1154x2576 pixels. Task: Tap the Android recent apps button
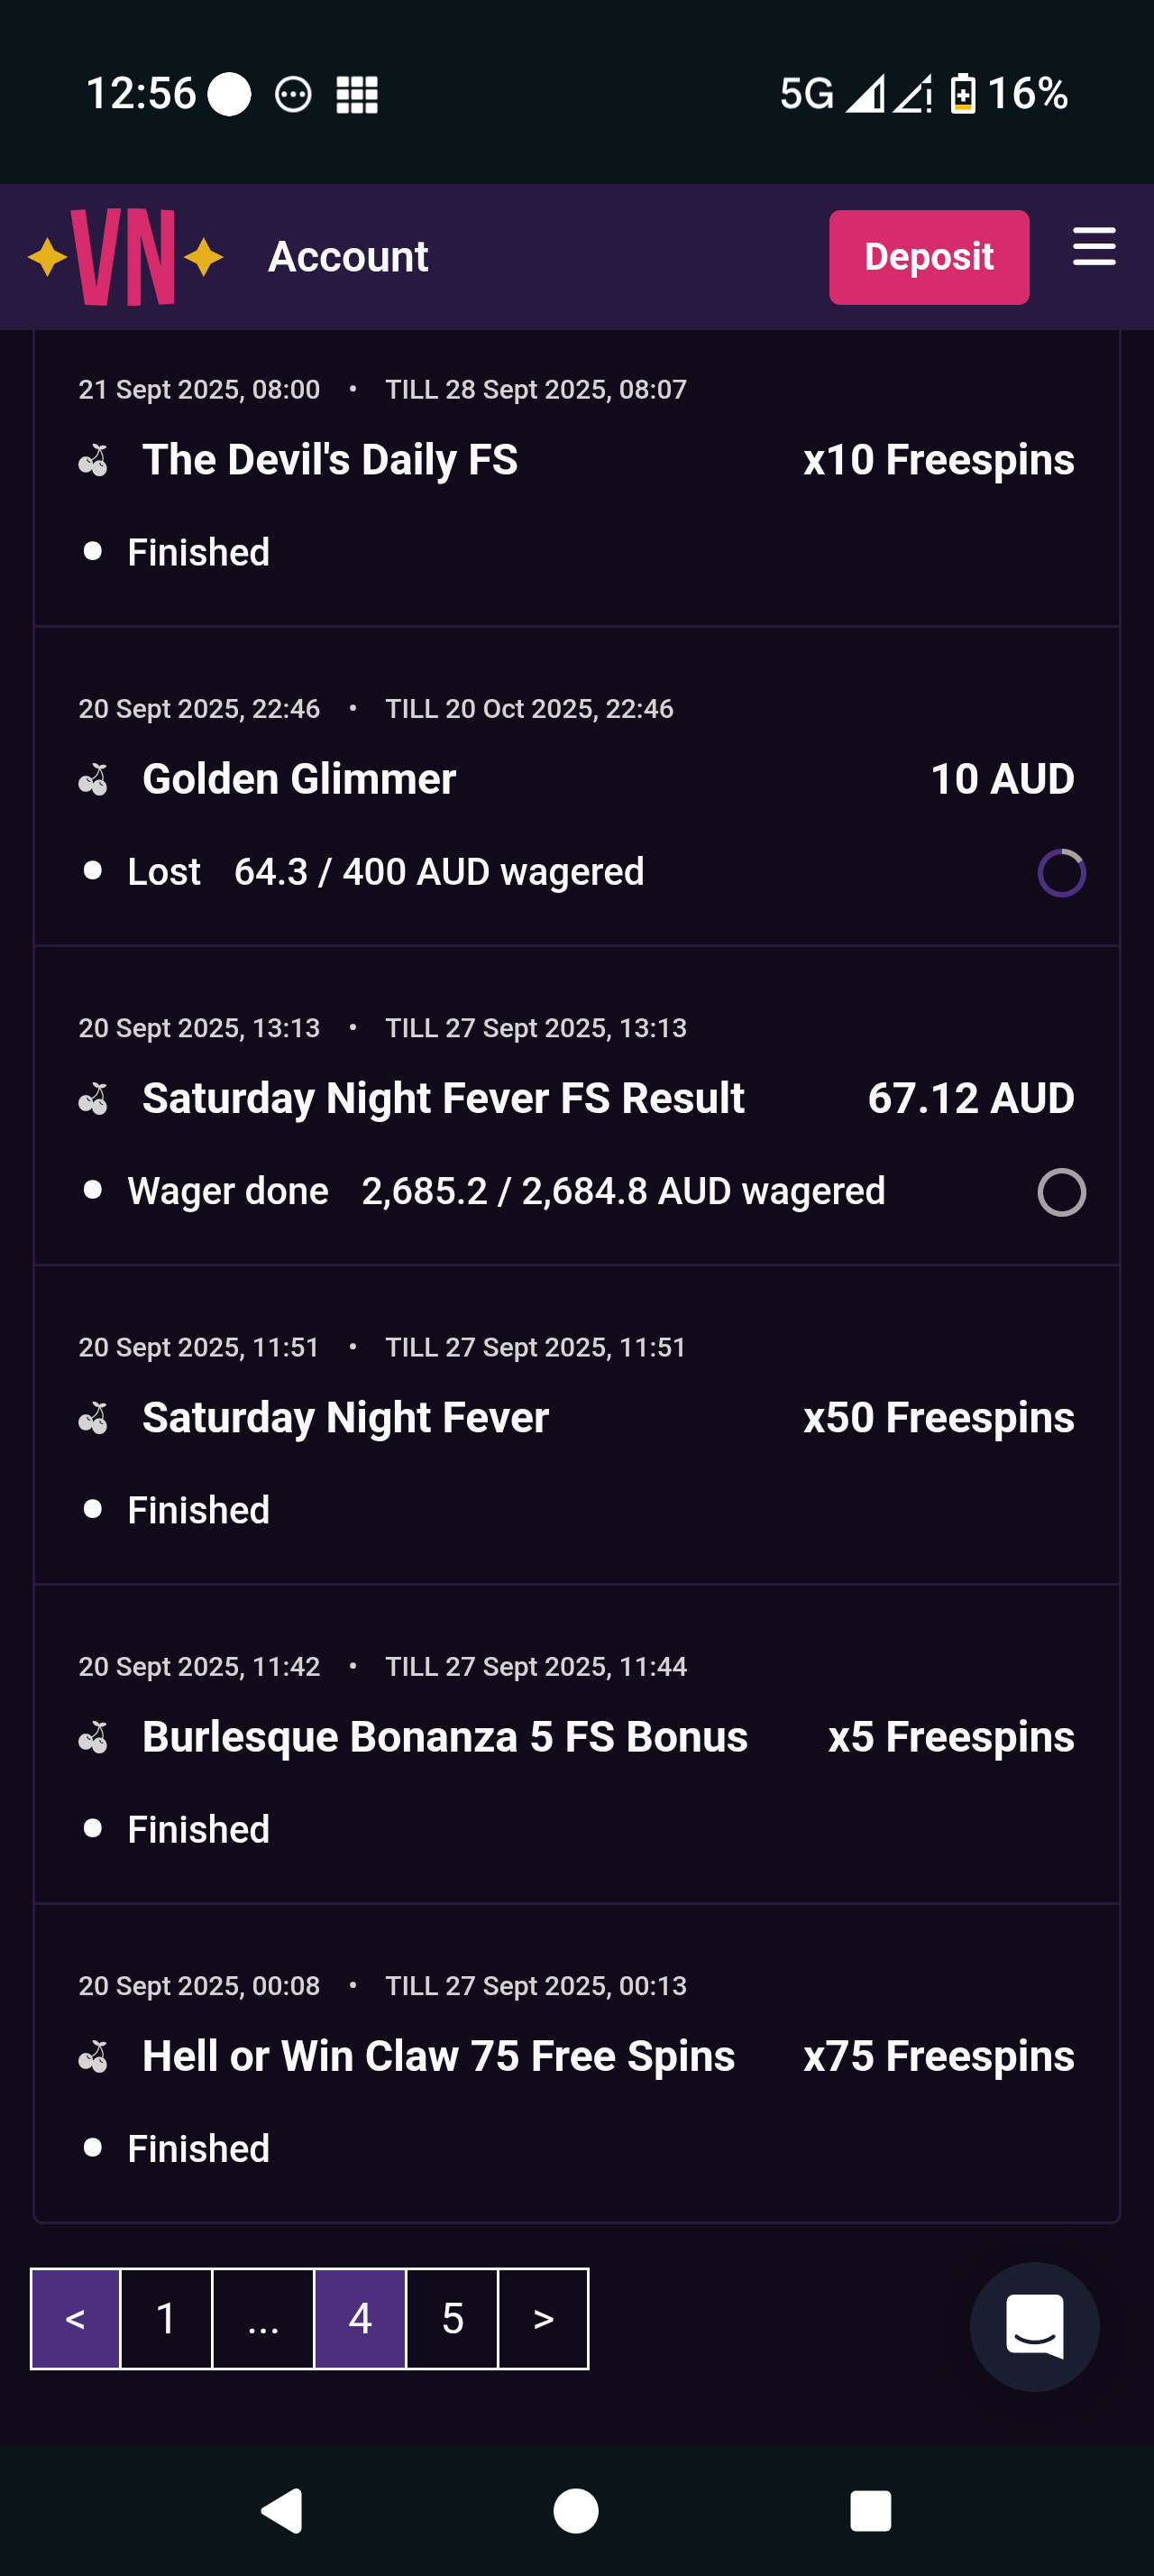tap(869, 2510)
